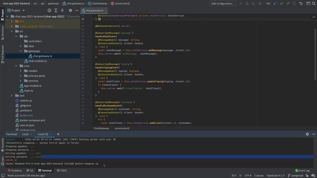Screen dimensions: 317x178
Task: Click the run anything window icon
Action: [308, 3]
